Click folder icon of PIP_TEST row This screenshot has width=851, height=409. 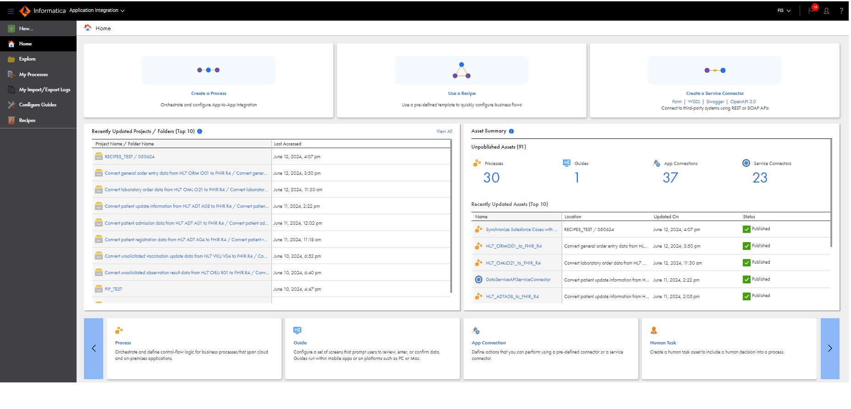pos(99,289)
